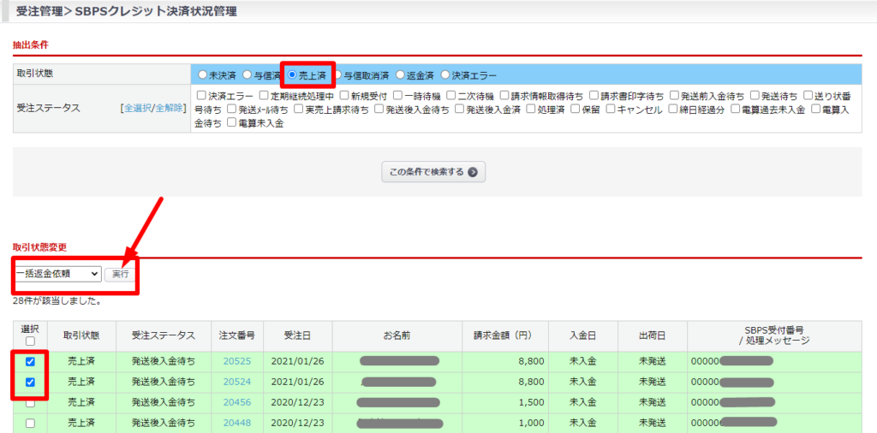Select the 決済エラー radio button
Viewport: 877px width, 433px height.
[x=444, y=74]
